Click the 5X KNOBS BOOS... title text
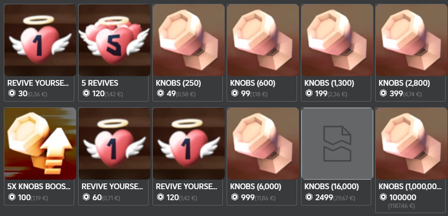 pos(39,187)
